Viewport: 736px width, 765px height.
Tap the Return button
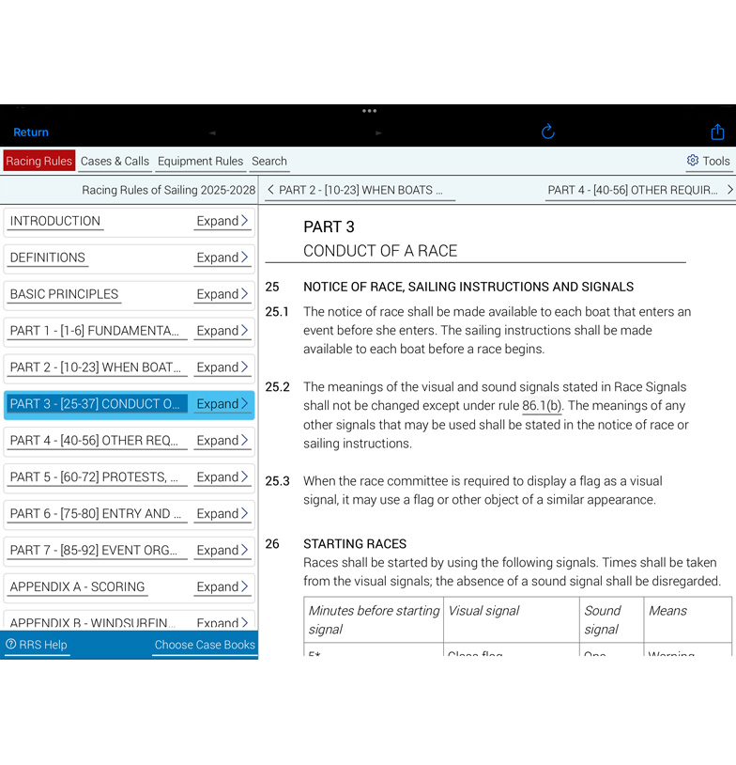(x=31, y=133)
